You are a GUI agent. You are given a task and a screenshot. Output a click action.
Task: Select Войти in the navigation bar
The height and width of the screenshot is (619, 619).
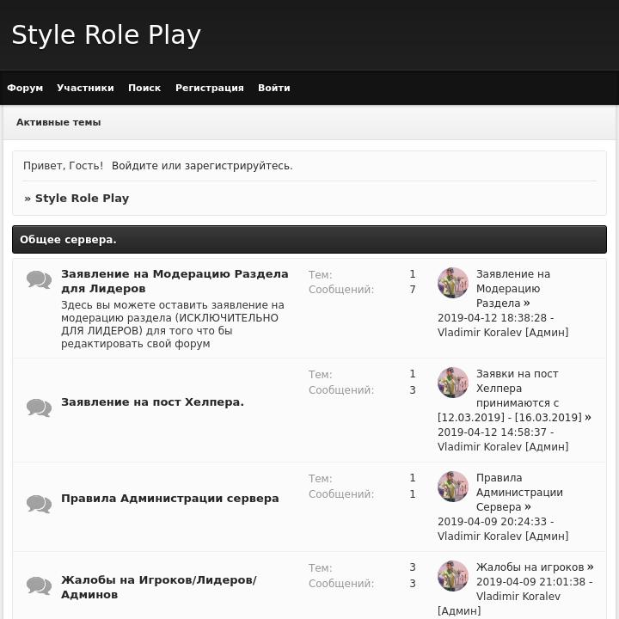pos(273,88)
